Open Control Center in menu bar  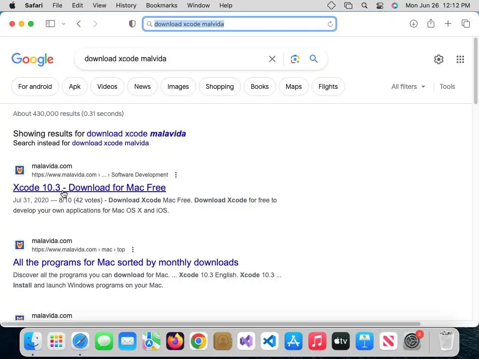380,6
